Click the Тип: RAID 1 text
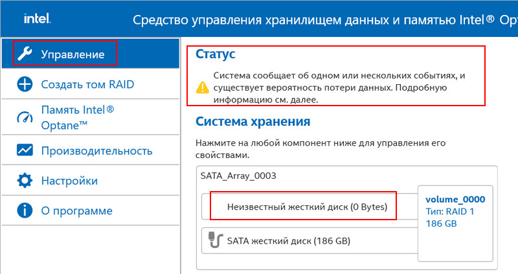 point(449,212)
